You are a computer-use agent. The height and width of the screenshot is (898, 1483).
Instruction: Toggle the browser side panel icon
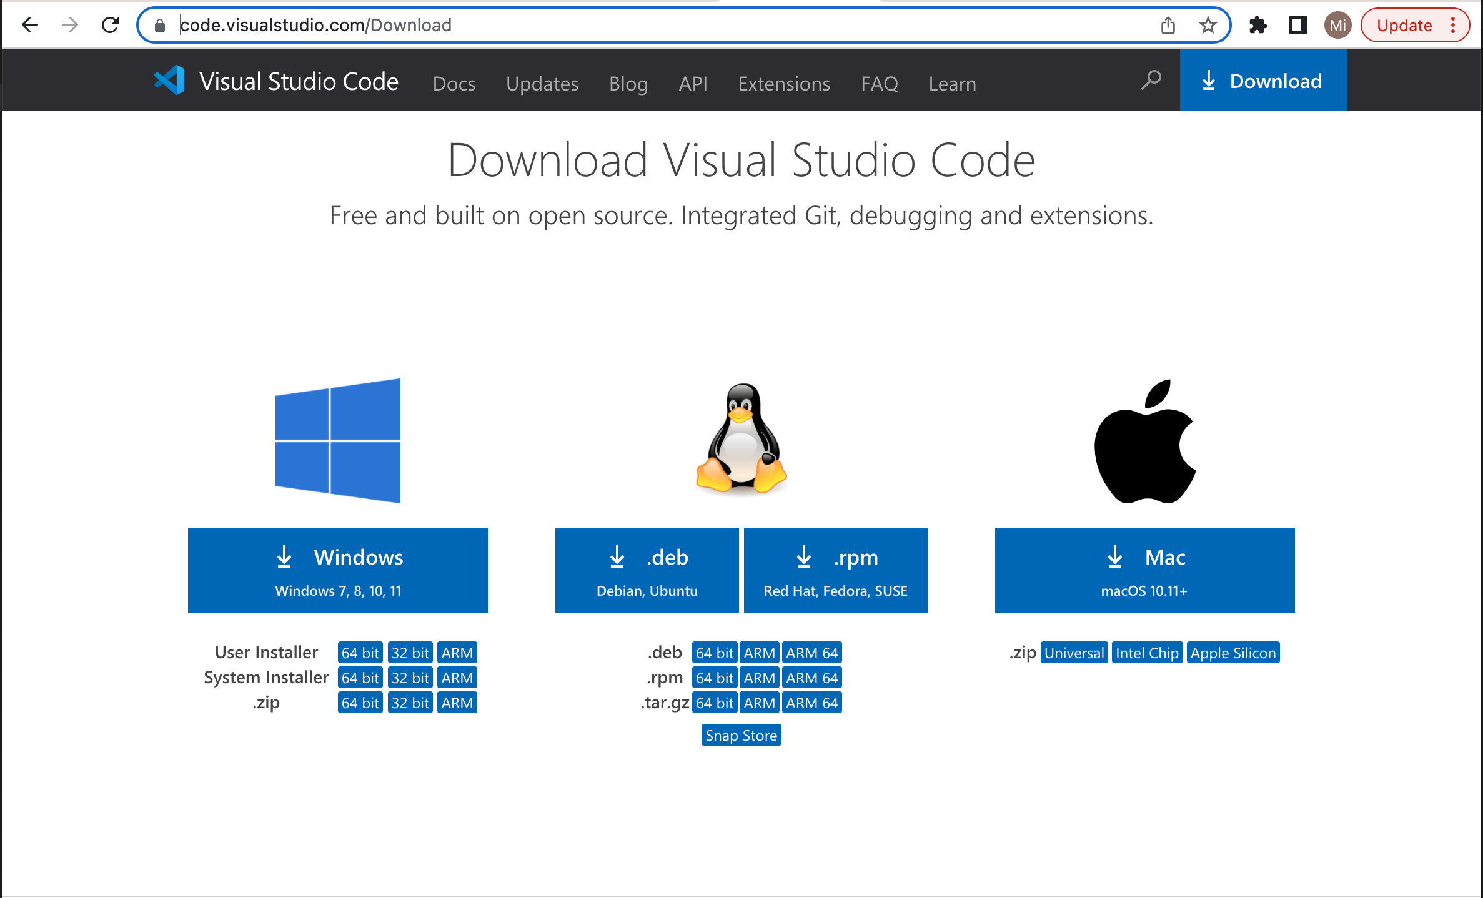point(1298,25)
